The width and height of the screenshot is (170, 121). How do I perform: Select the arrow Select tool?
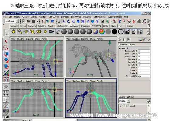(x=6, y=41)
